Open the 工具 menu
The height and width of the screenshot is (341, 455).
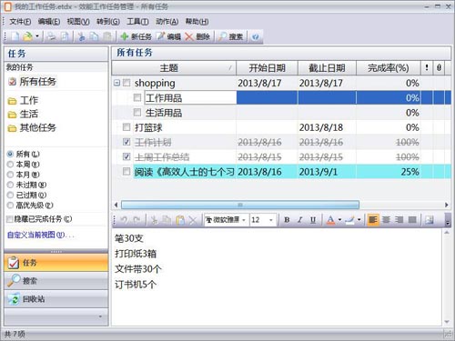coord(137,22)
